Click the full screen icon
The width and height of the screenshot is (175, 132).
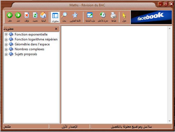point(90,16)
